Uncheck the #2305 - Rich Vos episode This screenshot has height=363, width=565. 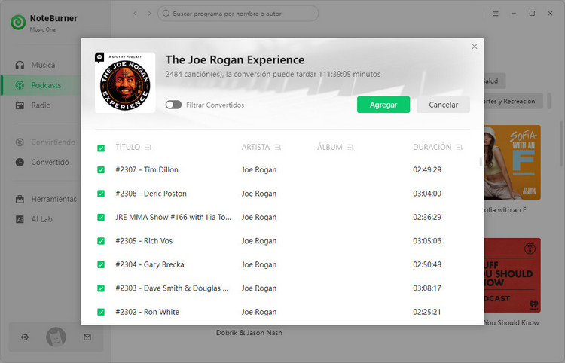[101, 241]
